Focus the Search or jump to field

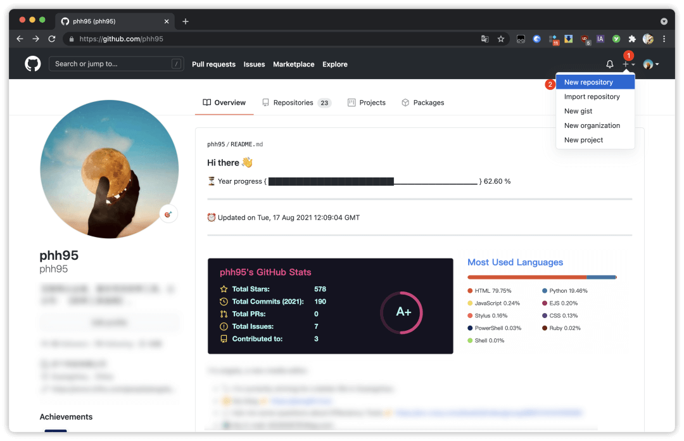116,64
